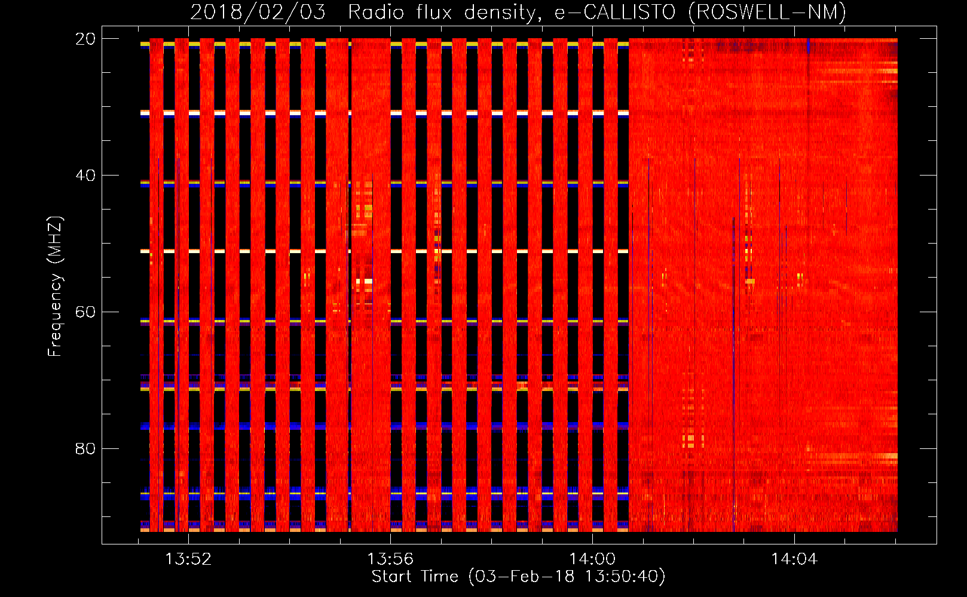This screenshot has width=967, height=597.
Task: Click the 20 frequency tick label
Action: (x=85, y=39)
